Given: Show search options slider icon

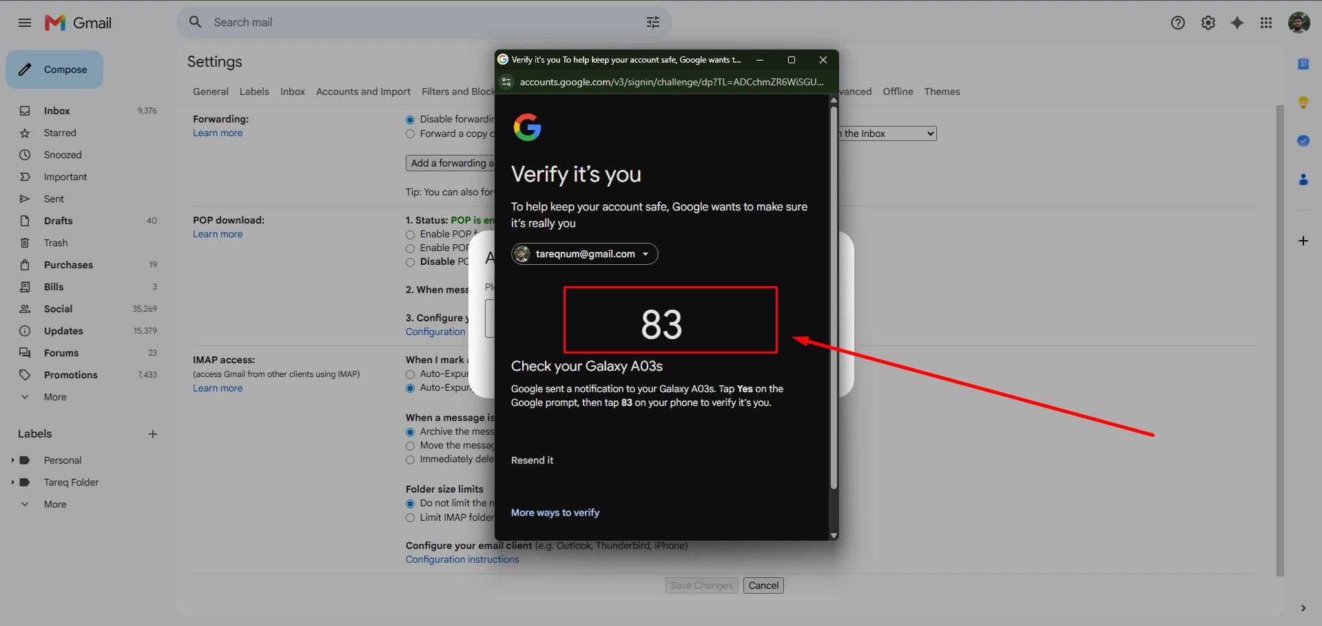Looking at the screenshot, I should tap(653, 23).
